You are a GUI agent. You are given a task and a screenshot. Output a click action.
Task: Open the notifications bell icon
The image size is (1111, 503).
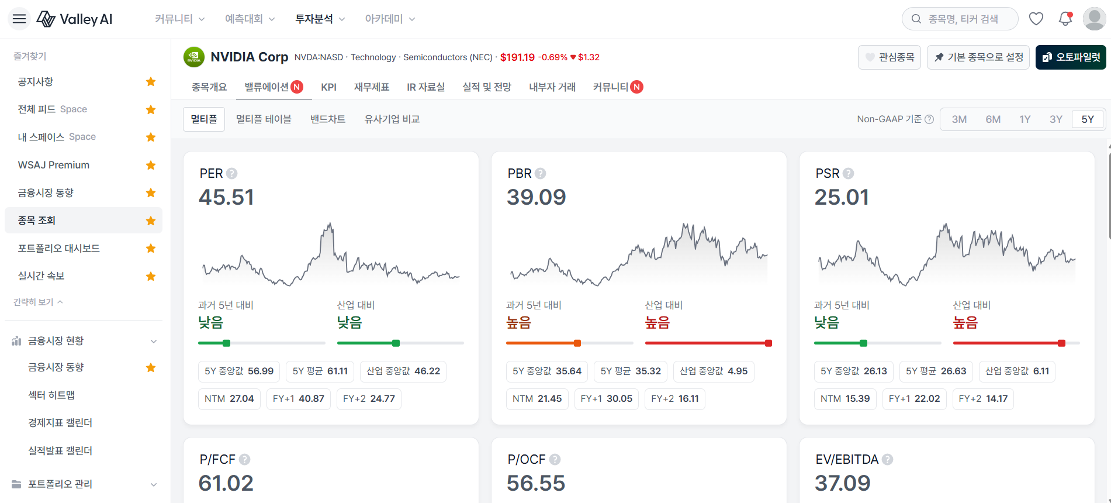pos(1065,19)
